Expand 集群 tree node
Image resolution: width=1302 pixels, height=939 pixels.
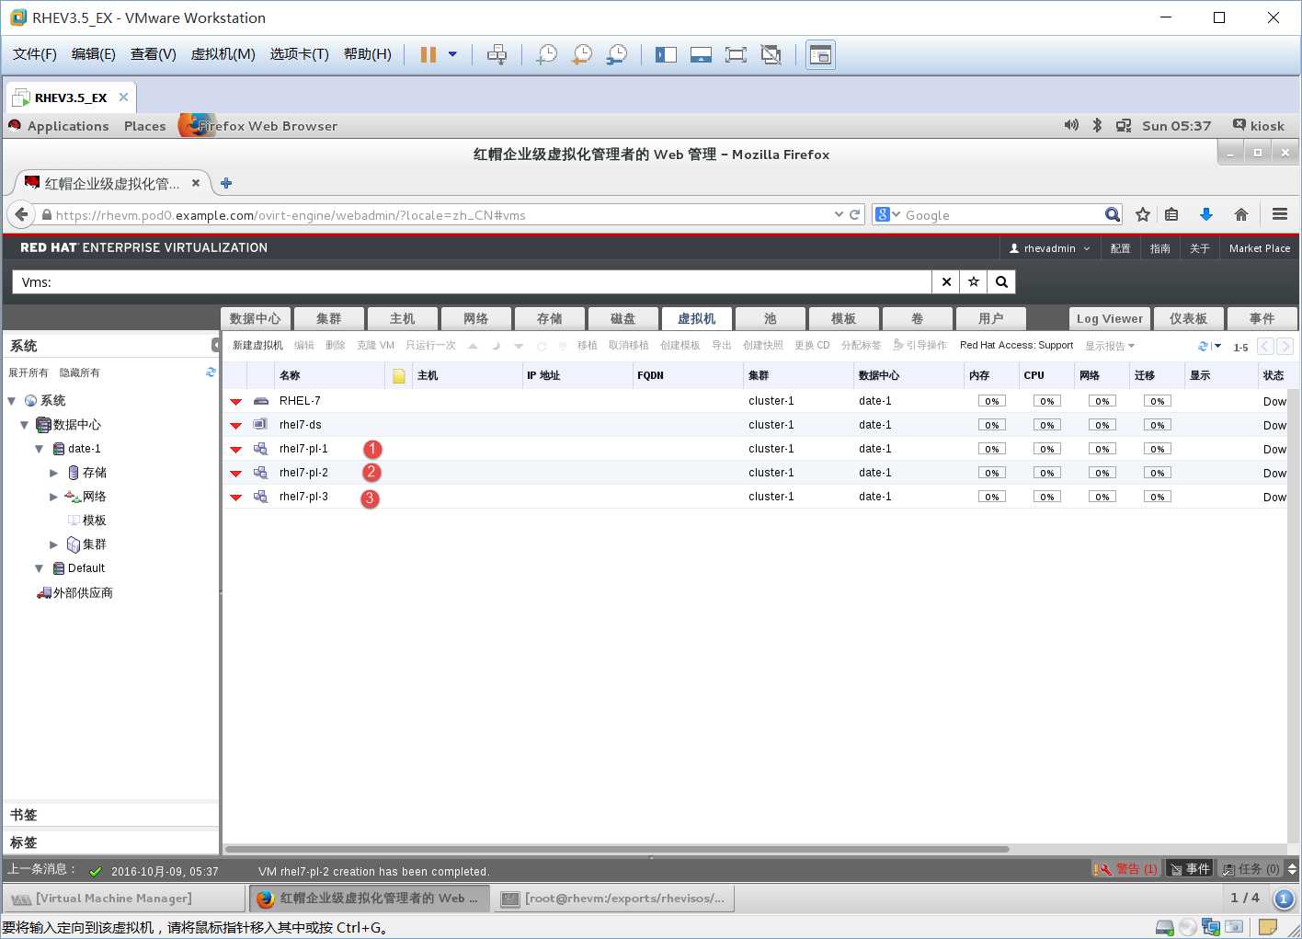coord(54,544)
